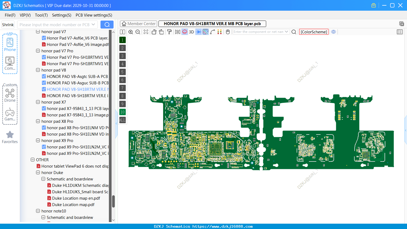Click the Shrink button
The image size is (407, 229).
click(8, 25)
